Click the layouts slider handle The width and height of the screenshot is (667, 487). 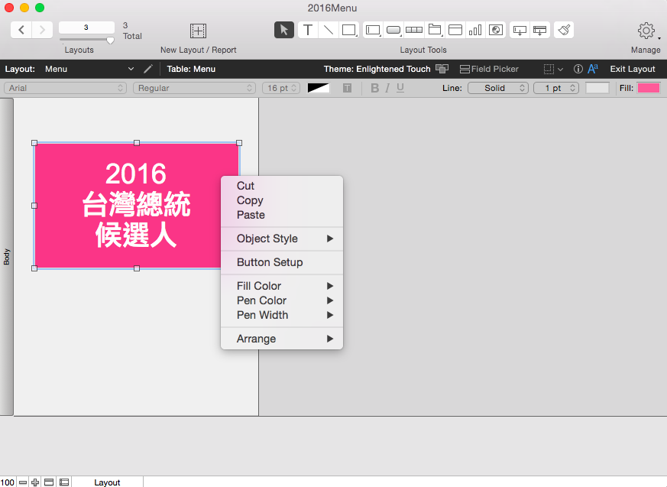(x=110, y=41)
